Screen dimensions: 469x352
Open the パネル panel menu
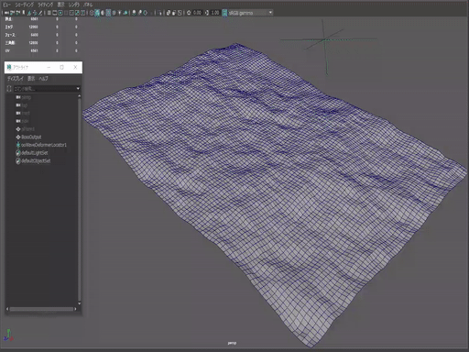[x=88, y=5]
